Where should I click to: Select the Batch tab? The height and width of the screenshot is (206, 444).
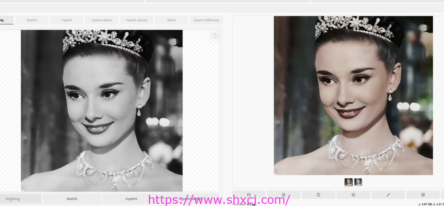pyautogui.click(x=172, y=20)
